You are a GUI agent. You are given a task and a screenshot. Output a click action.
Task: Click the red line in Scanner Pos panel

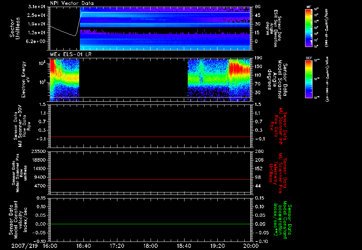click(150, 179)
